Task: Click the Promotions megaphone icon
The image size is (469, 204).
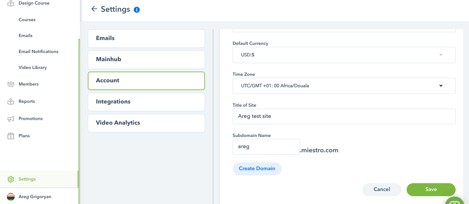Action: [11, 119]
